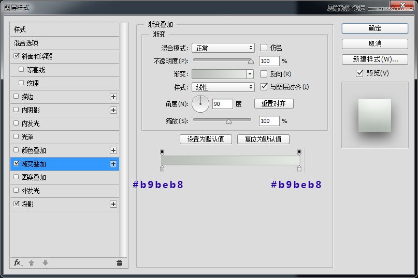Enable 纹理 checkbox
Viewport: 418px width, 278px height.
pos(21,83)
